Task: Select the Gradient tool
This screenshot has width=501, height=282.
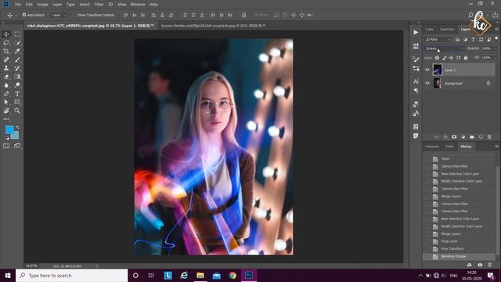Action: point(17,77)
